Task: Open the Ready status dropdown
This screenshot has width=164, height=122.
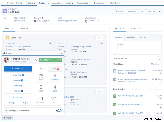Action: [50, 60]
